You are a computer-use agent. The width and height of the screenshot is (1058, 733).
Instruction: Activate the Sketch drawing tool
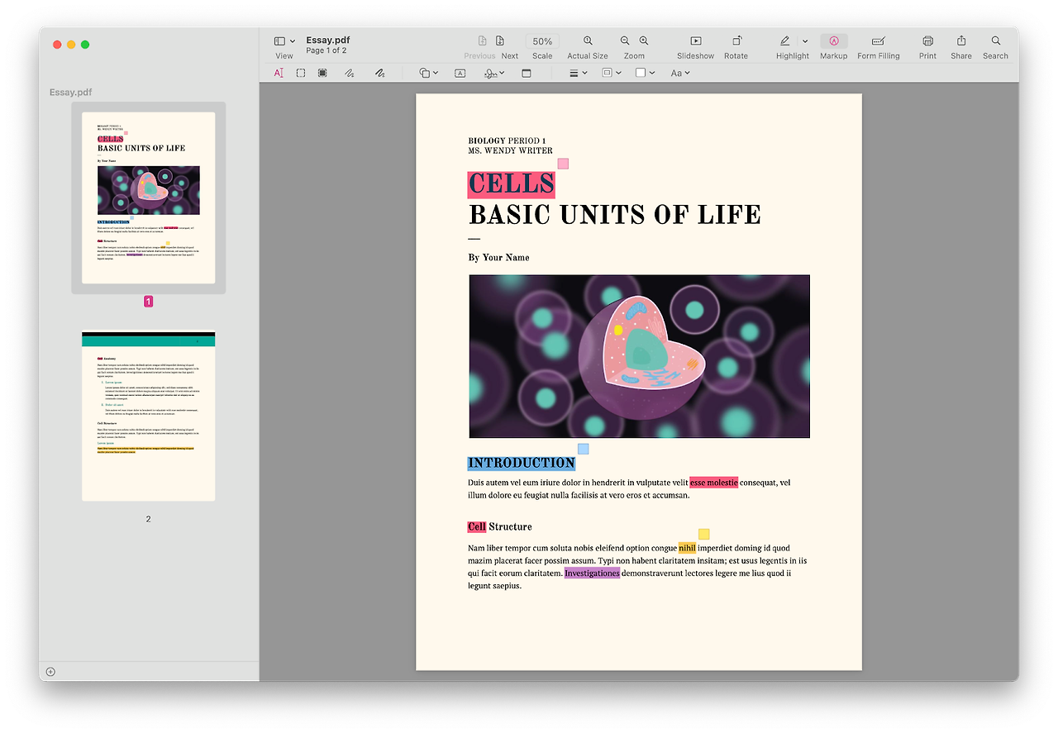(350, 73)
